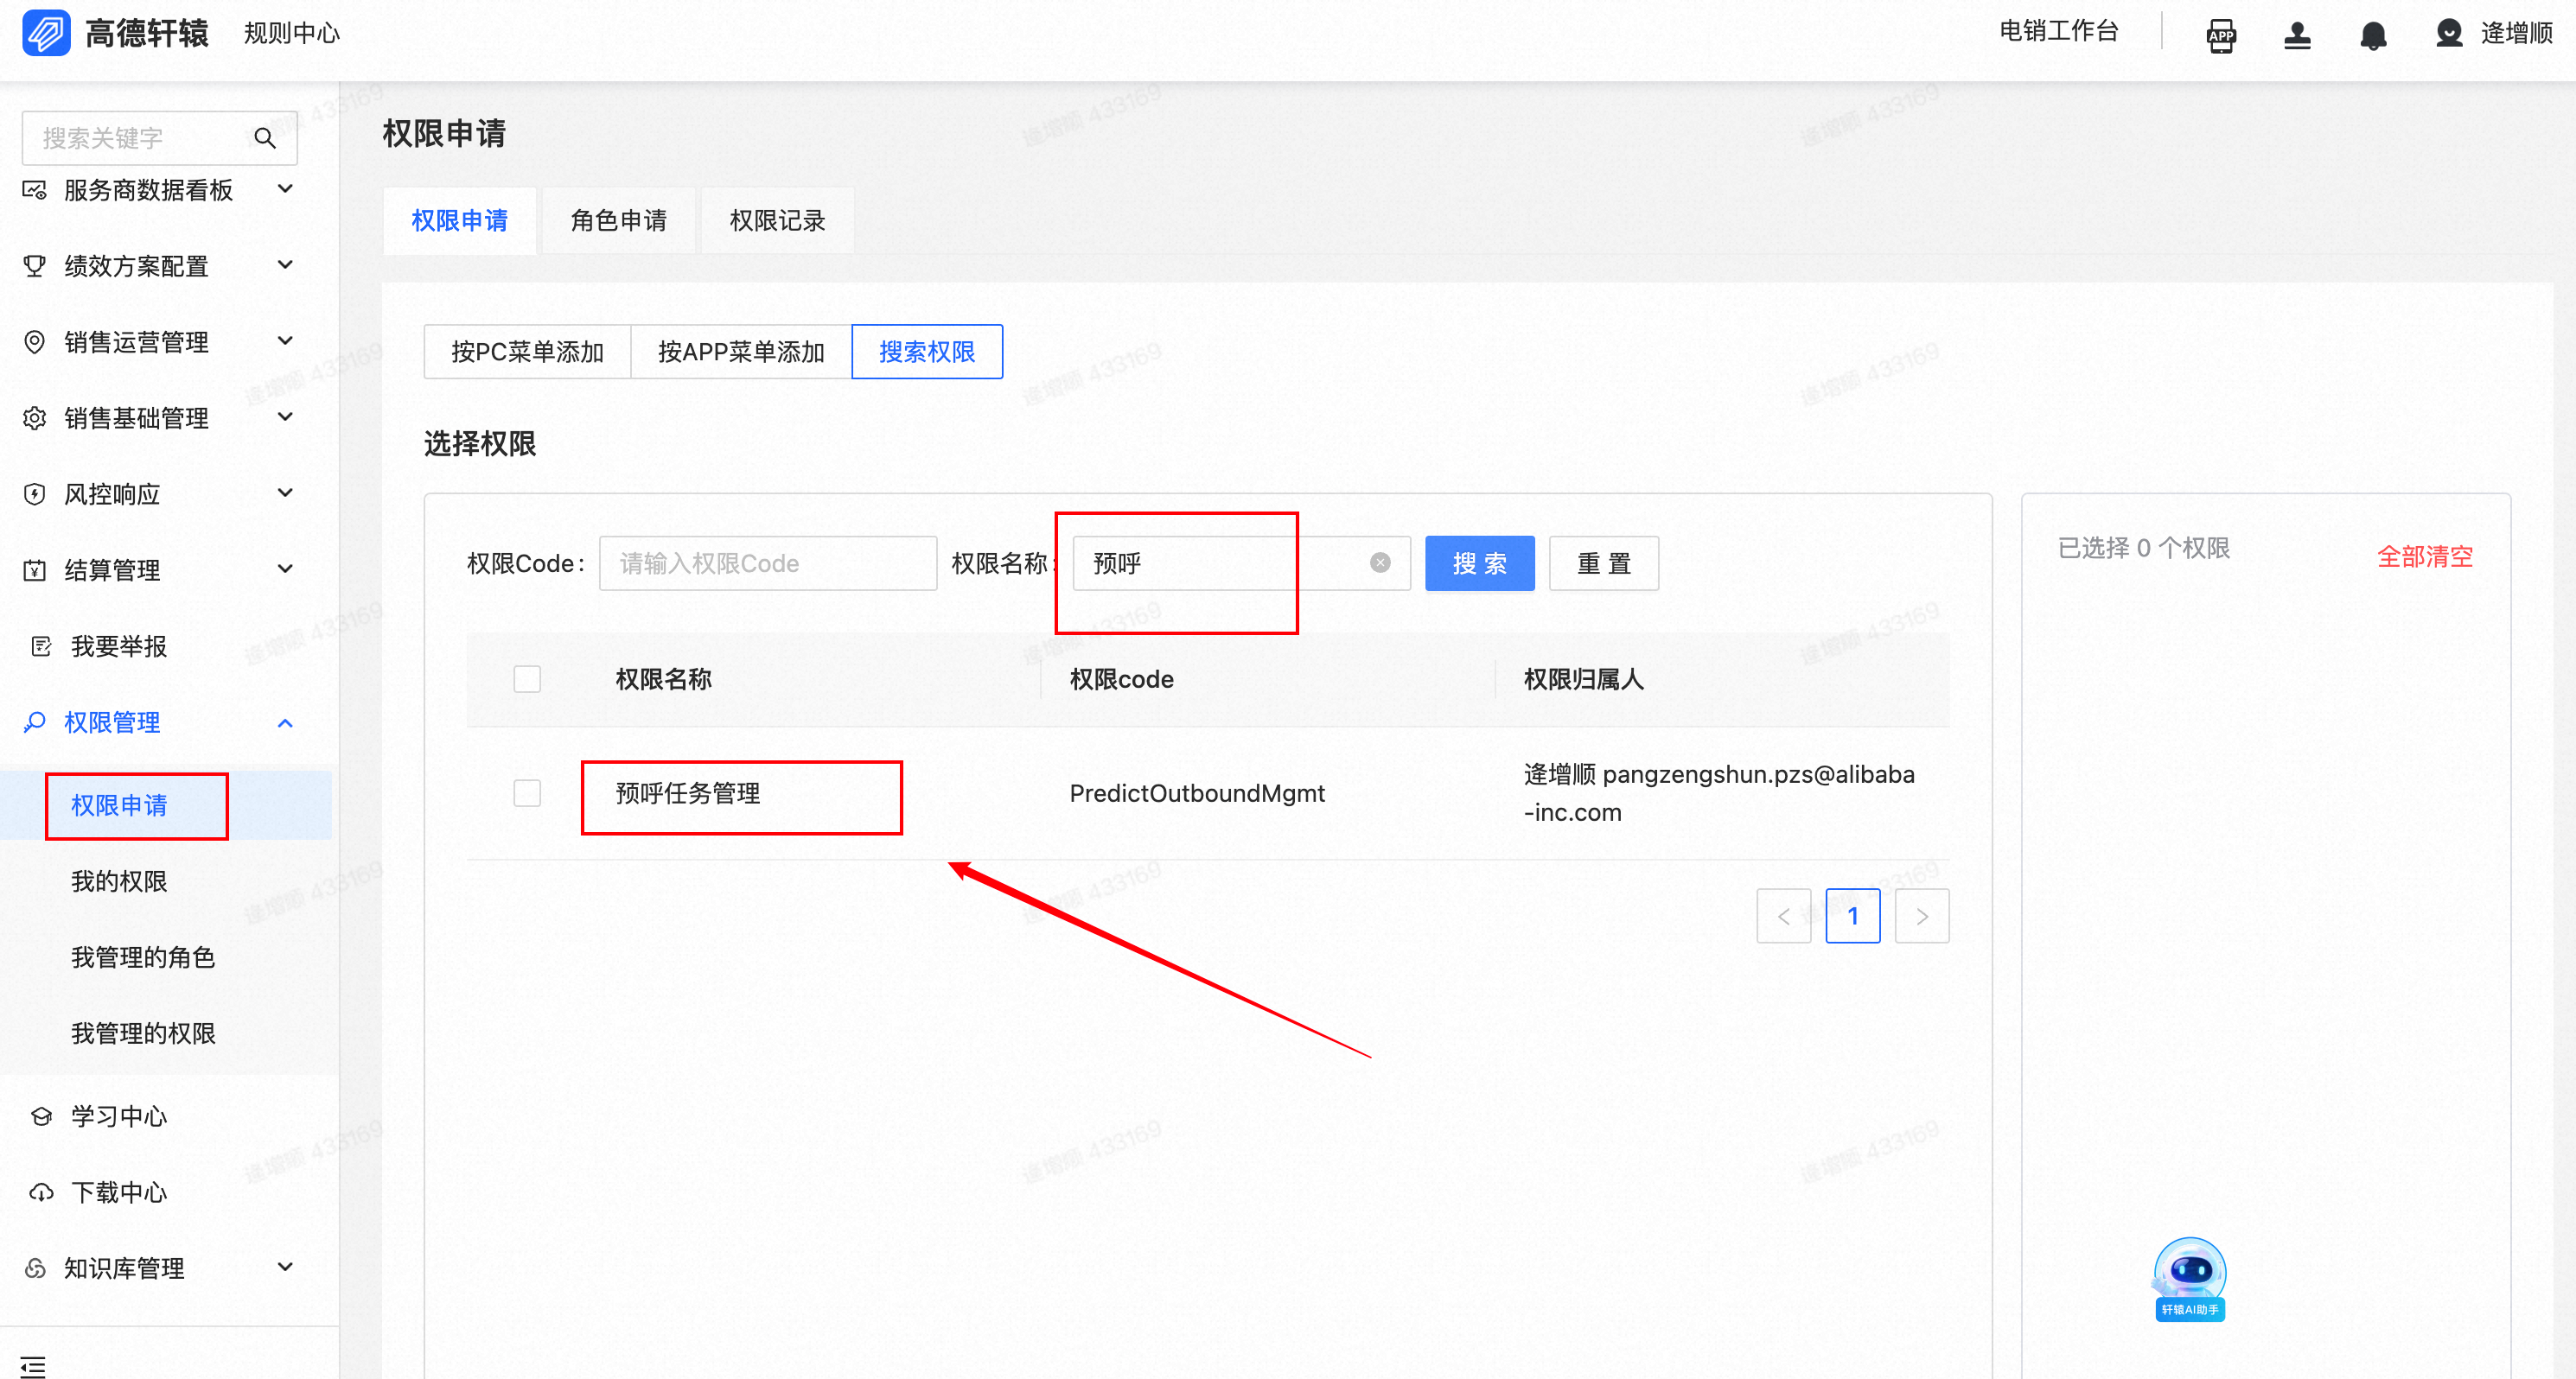
Task: Select 搜索权限 option
Action: click(927, 352)
